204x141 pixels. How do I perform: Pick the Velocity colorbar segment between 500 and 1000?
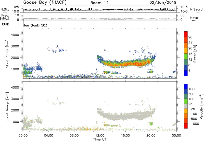(x=186, y=91)
